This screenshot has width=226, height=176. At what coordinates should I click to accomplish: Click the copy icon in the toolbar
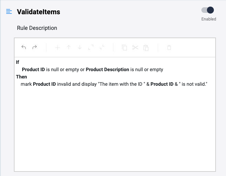[124, 48]
